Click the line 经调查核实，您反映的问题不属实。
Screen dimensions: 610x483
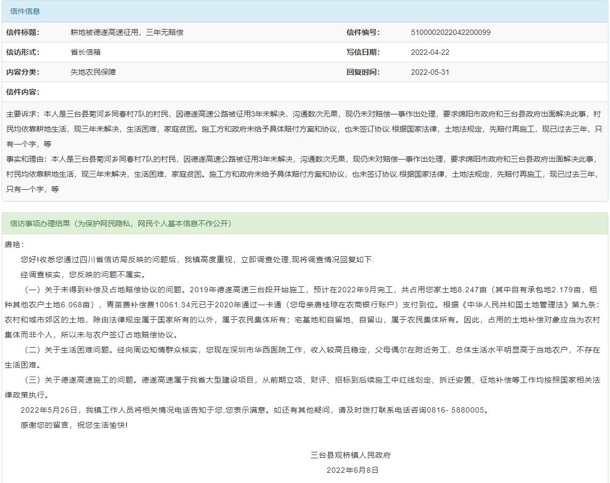pos(84,275)
